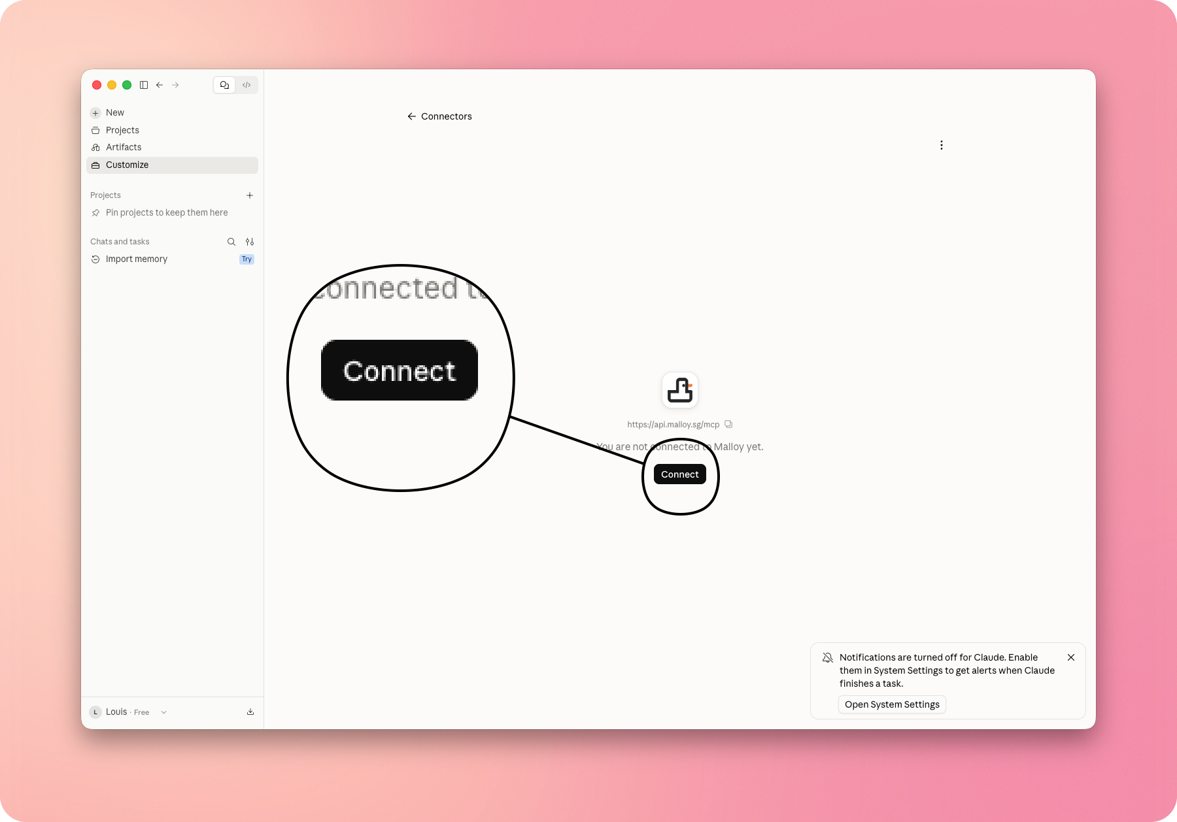
Task: Switch to the code mode icon
Action: 247,85
